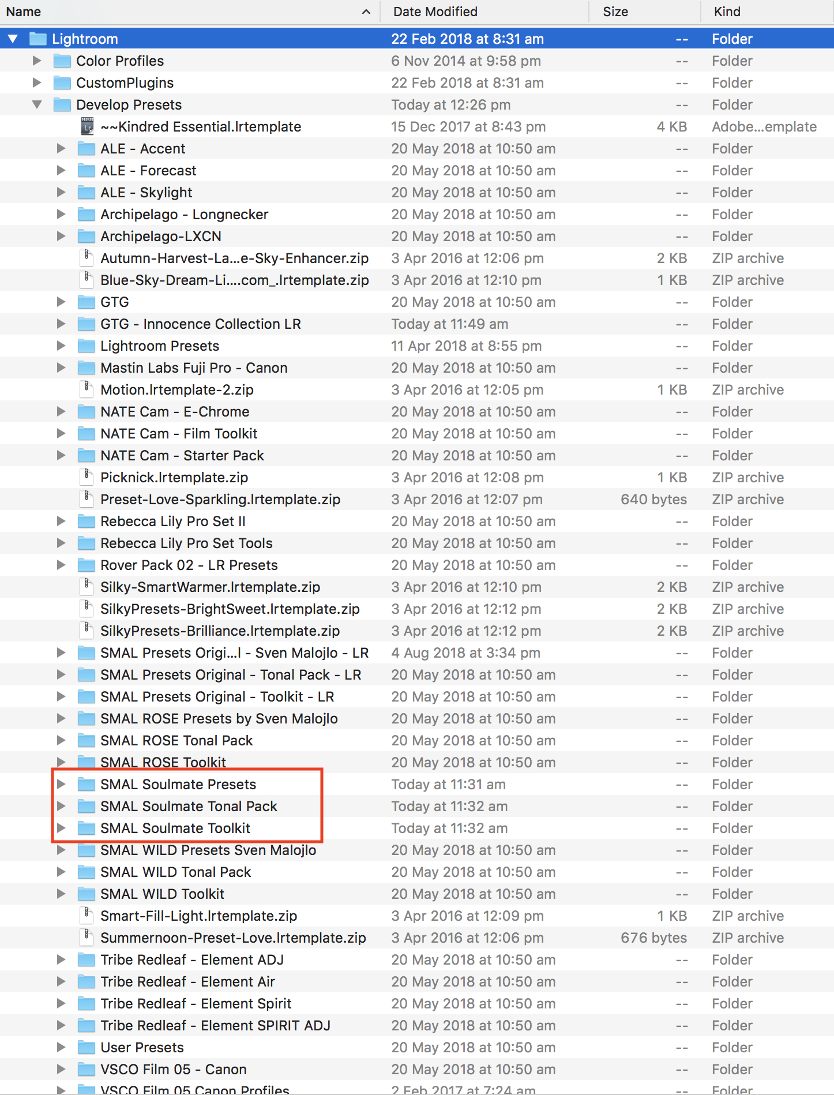The width and height of the screenshot is (834, 1095).
Task: Click the Summernoon-Preset-Love zip file icon
Action: [87, 937]
